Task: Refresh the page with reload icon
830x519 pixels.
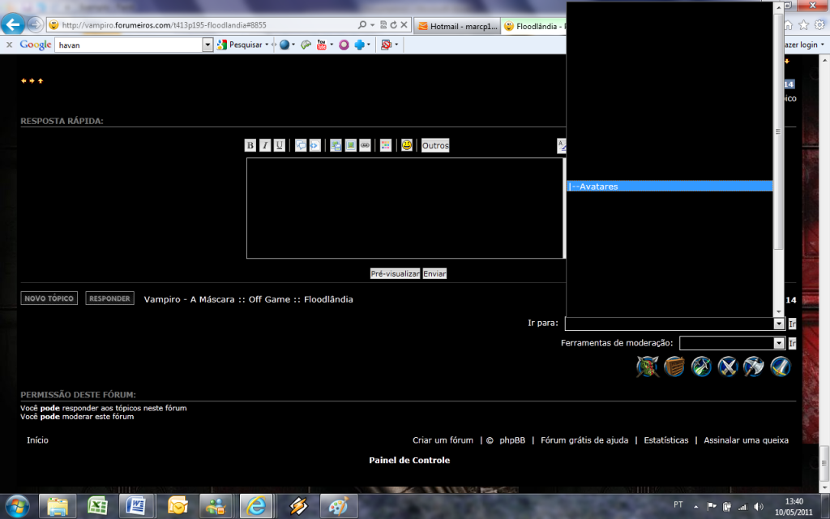Action: 393,25
